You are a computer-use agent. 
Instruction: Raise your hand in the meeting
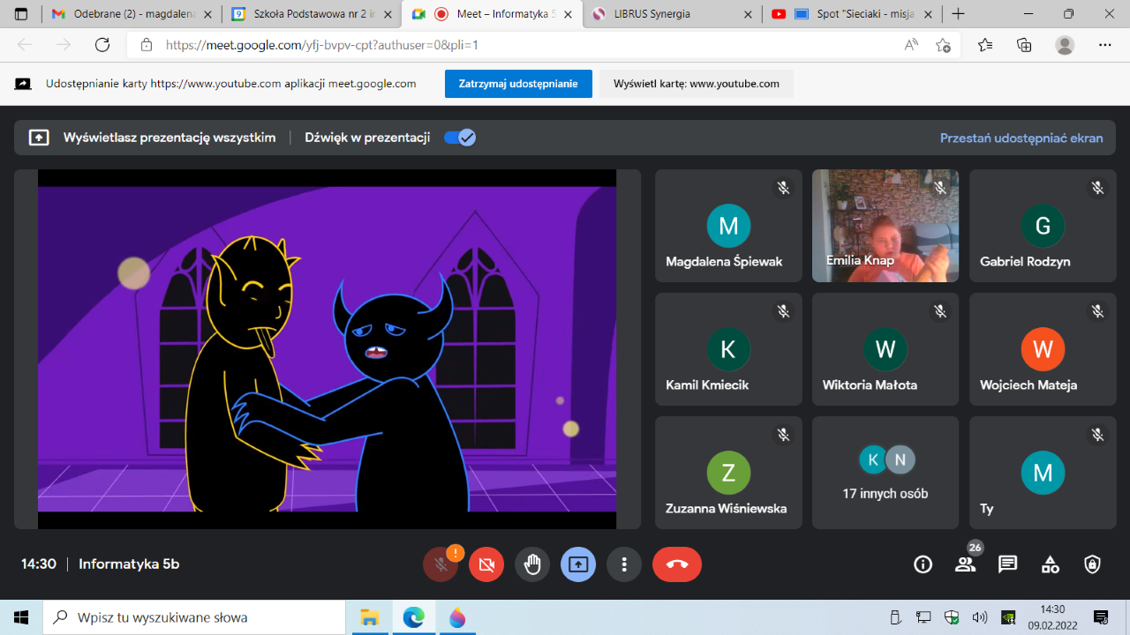(532, 564)
